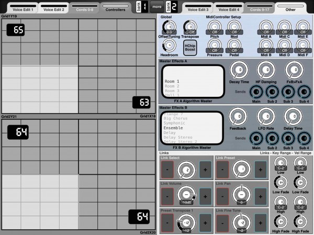Click the 64 marker at Grid2X20 corner
The image size is (314, 235).
[139, 217]
